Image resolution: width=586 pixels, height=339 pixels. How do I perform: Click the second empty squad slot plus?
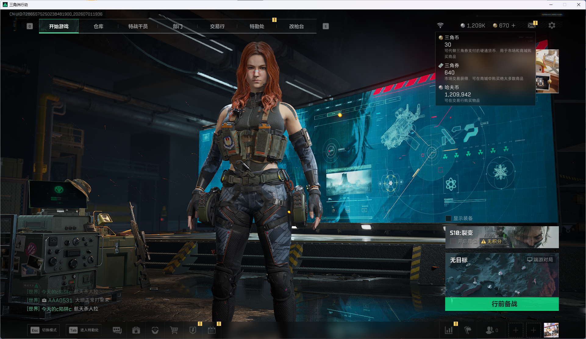(533, 330)
